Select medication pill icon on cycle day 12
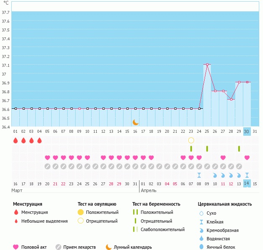This screenshot has width=263, height=250. pyautogui.click(x=103, y=166)
